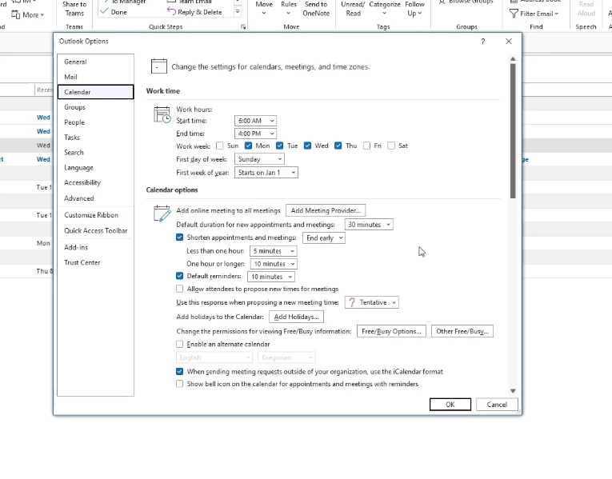The height and width of the screenshot is (479, 612).
Task: Open Tentative response dropdown
Action: [371, 303]
